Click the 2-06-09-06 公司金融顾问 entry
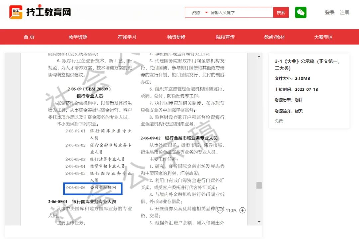The width and height of the screenshot is (359, 239). pyautogui.click(x=91, y=188)
